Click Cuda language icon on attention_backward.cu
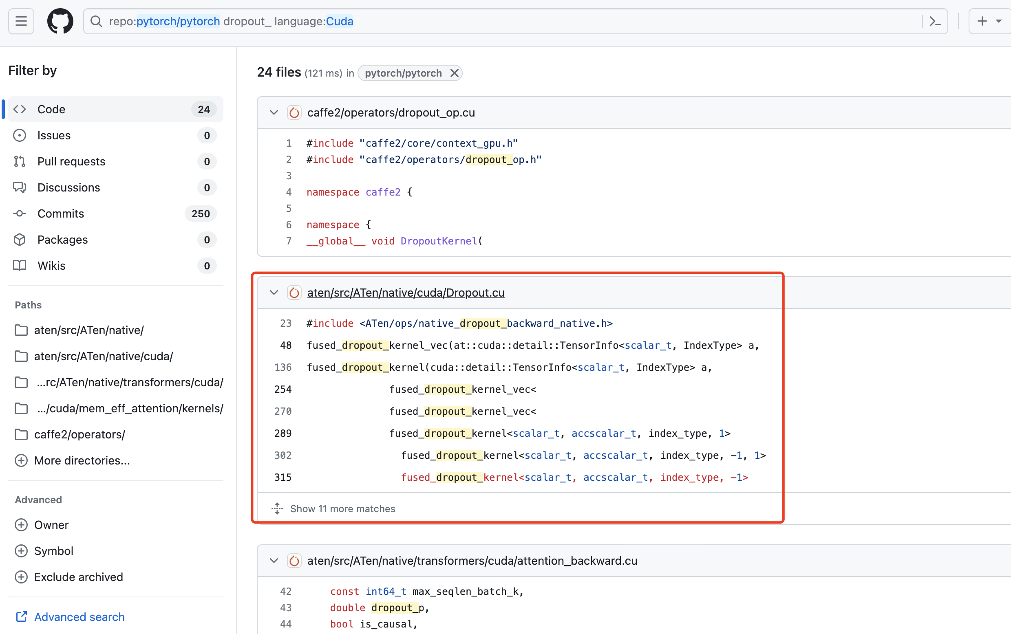The height and width of the screenshot is (634, 1011). [x=294, y=560]
